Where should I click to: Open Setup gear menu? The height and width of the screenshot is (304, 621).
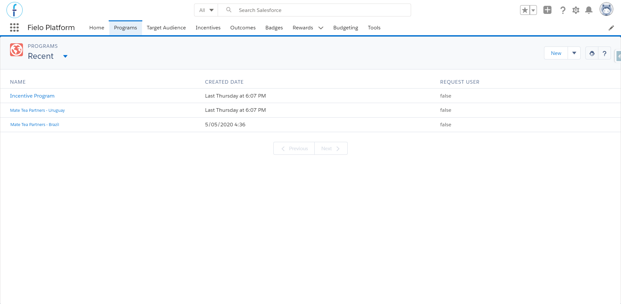coord(576,10)
